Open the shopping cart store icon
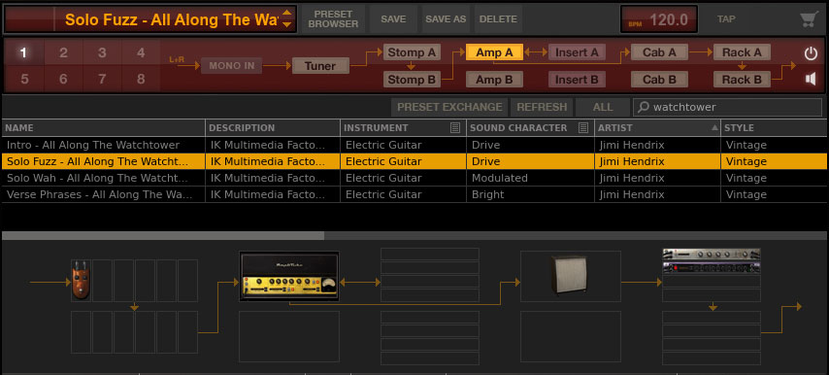 pyautogui.click(x=808, y=19)
